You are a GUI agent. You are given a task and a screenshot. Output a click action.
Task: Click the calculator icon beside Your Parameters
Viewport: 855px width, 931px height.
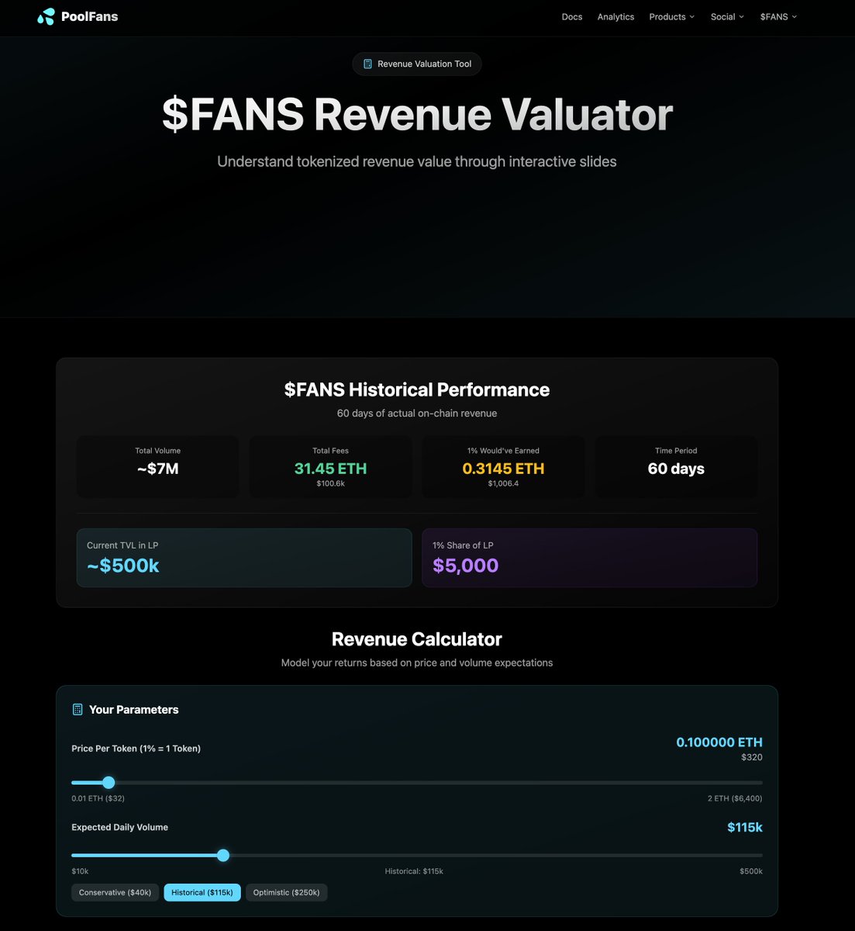click(x=78, y=709)
